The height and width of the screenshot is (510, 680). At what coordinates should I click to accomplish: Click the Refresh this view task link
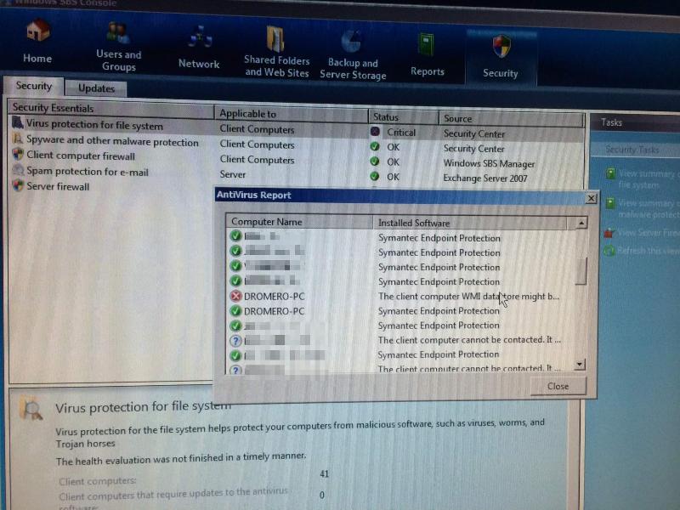click(x=649, y=251)
